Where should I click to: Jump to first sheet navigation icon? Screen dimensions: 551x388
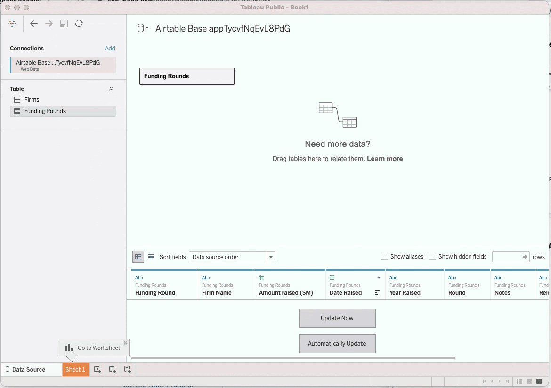point(485,381)
